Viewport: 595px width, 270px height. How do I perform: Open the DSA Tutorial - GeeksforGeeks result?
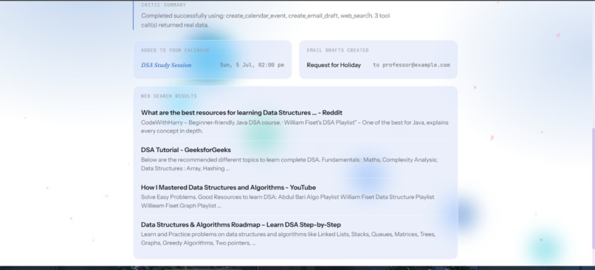tap(185, 150)
